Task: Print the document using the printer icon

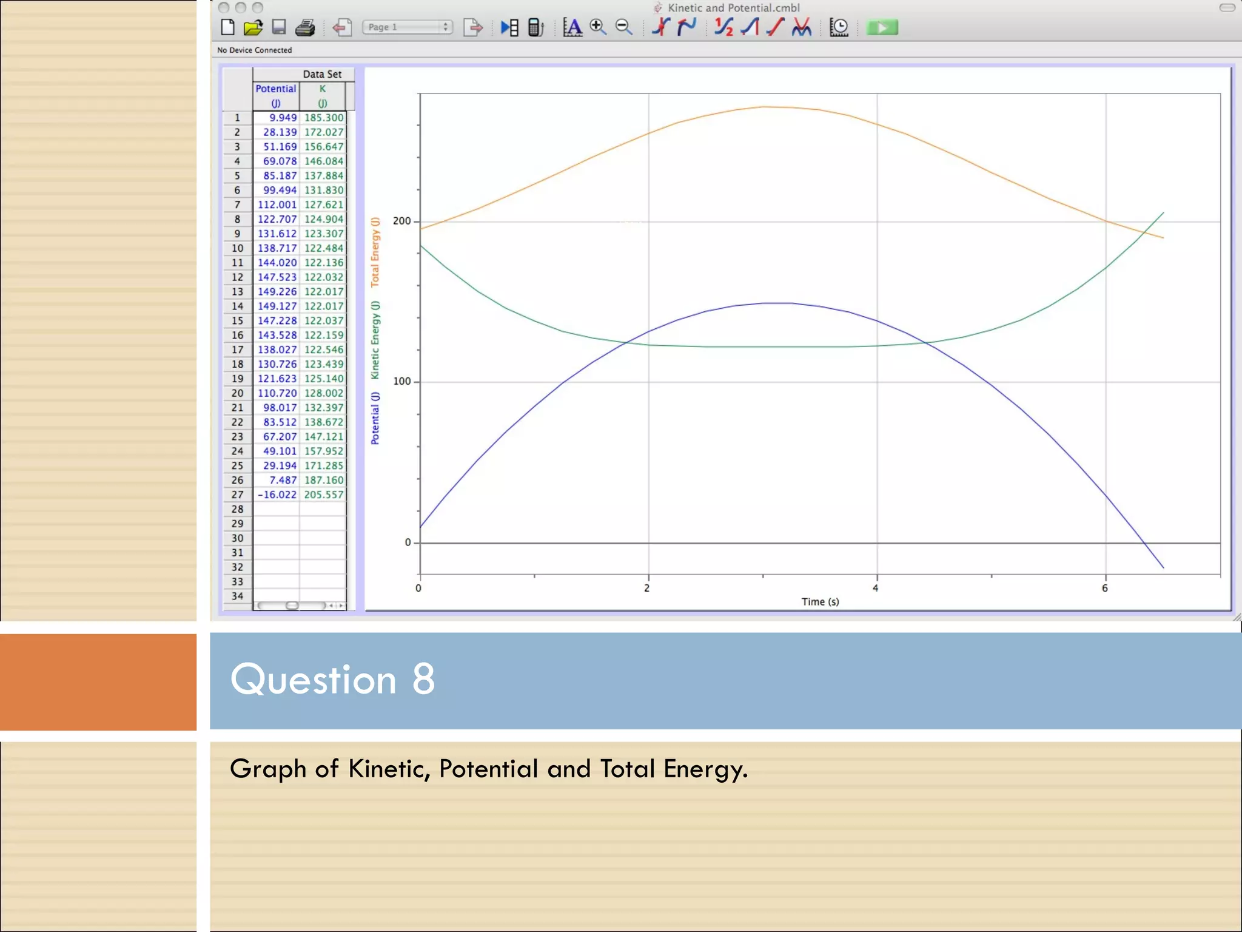Action: [x=305, y=27]
